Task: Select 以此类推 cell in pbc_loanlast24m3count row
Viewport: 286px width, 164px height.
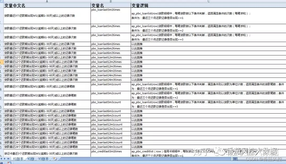Action: 208,147
